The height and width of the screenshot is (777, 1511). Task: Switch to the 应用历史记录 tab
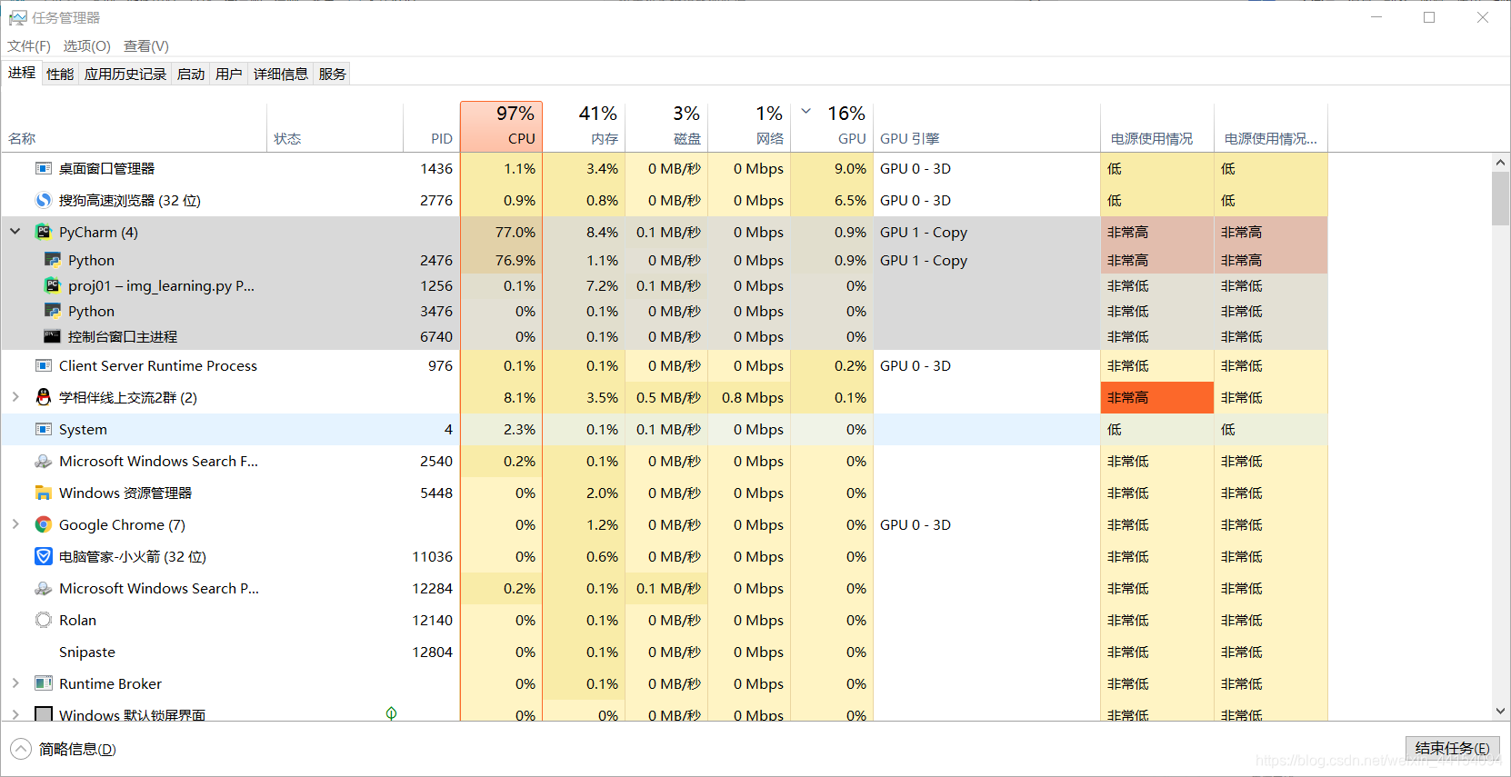(x=125, y=74)
